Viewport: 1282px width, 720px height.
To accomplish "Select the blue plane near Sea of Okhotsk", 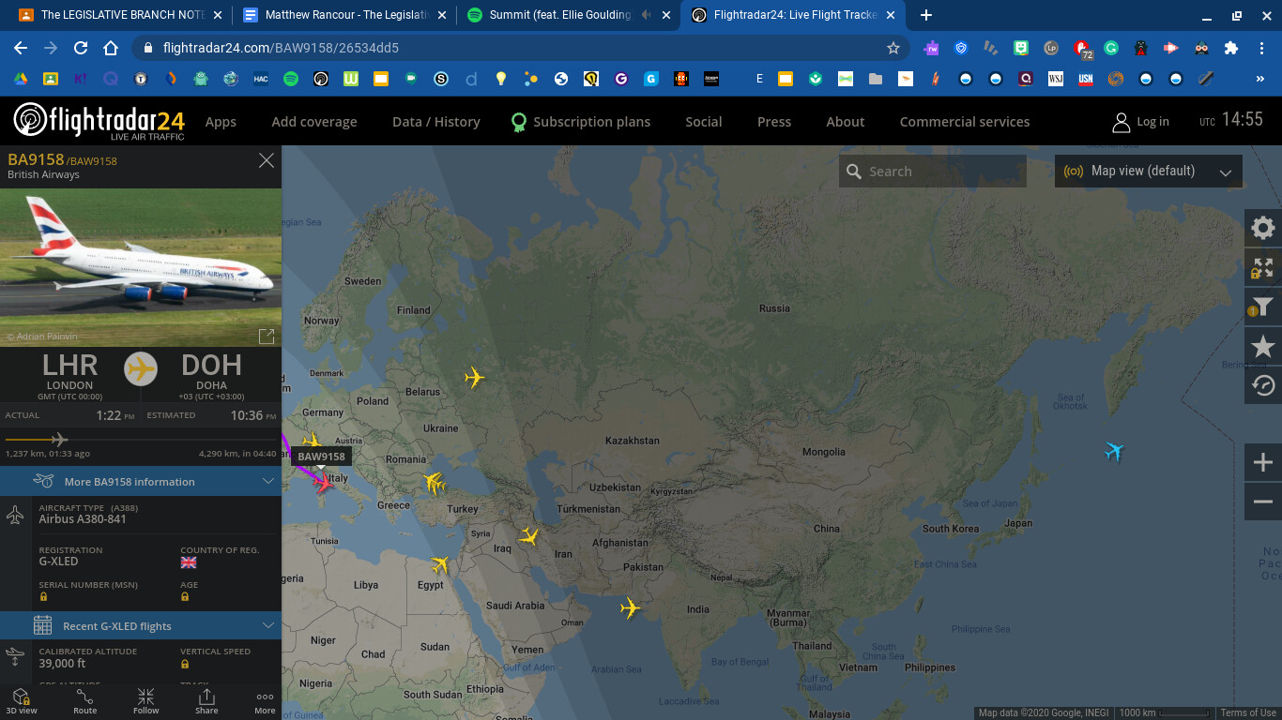I will coord(1114,452).
